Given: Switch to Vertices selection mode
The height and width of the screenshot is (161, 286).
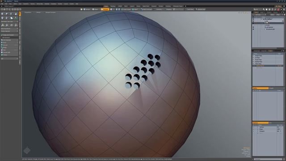Looking at the screenshot, I should point(87,9).
